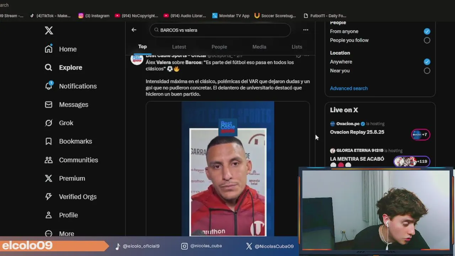Open the Grok icon in sidebar
The height and width of the screenshot is (256, 455).
click(x=49, y=123)
